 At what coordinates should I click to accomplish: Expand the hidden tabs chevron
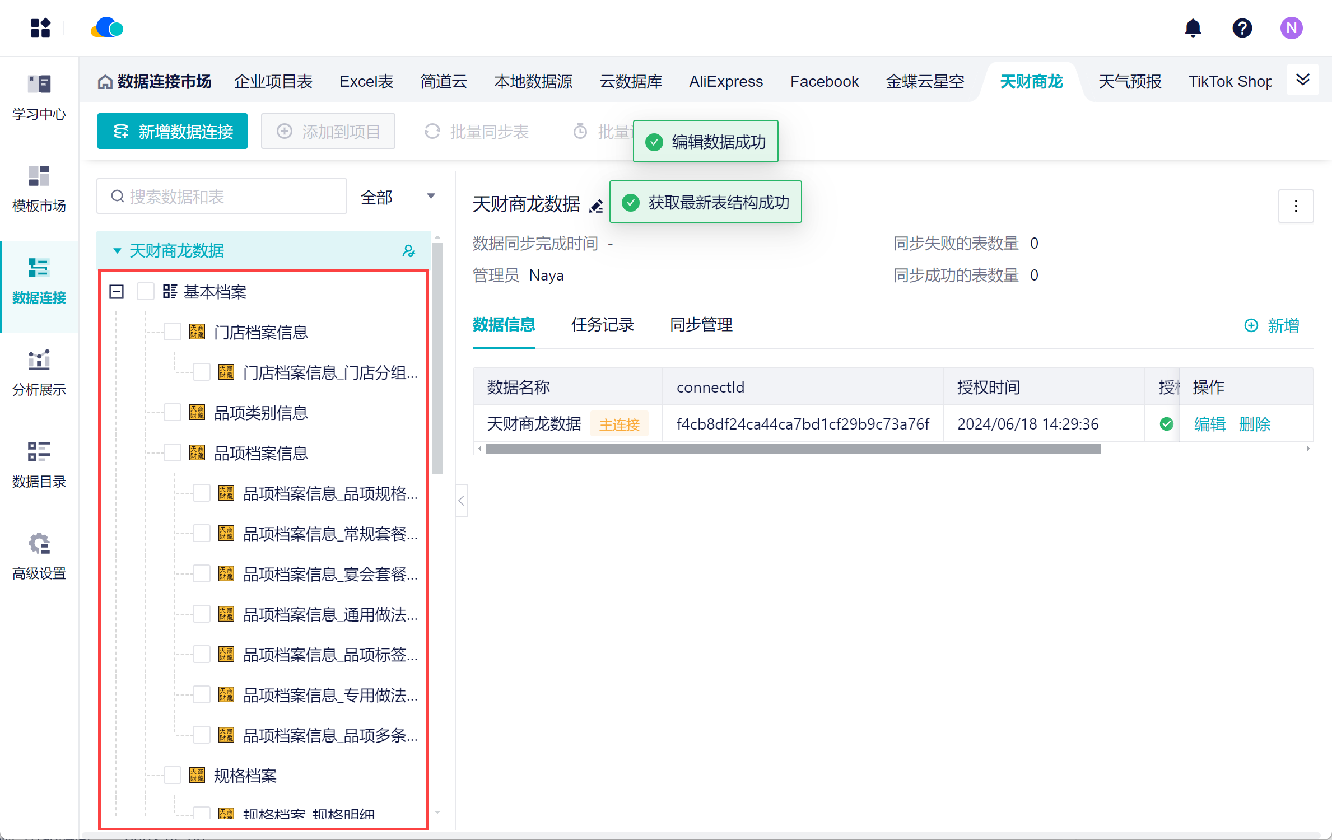click(x=1302, y=80)
